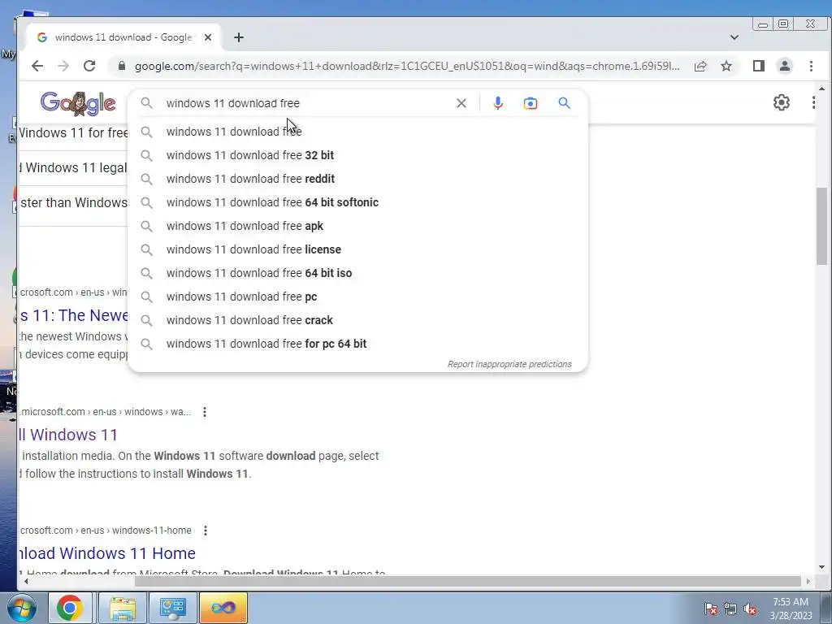Click the vertical page scrollbar thumb
The width and height of the screenshot is (832, 624).
821,226
